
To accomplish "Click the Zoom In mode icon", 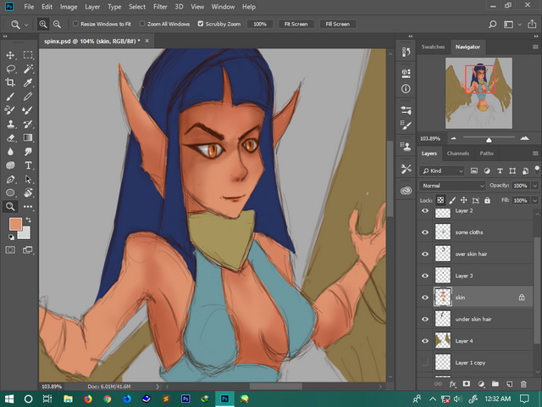I will [43, 25].
